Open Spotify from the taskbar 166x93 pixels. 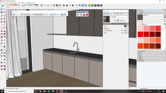pyautogui.click(x=49, y=91)
